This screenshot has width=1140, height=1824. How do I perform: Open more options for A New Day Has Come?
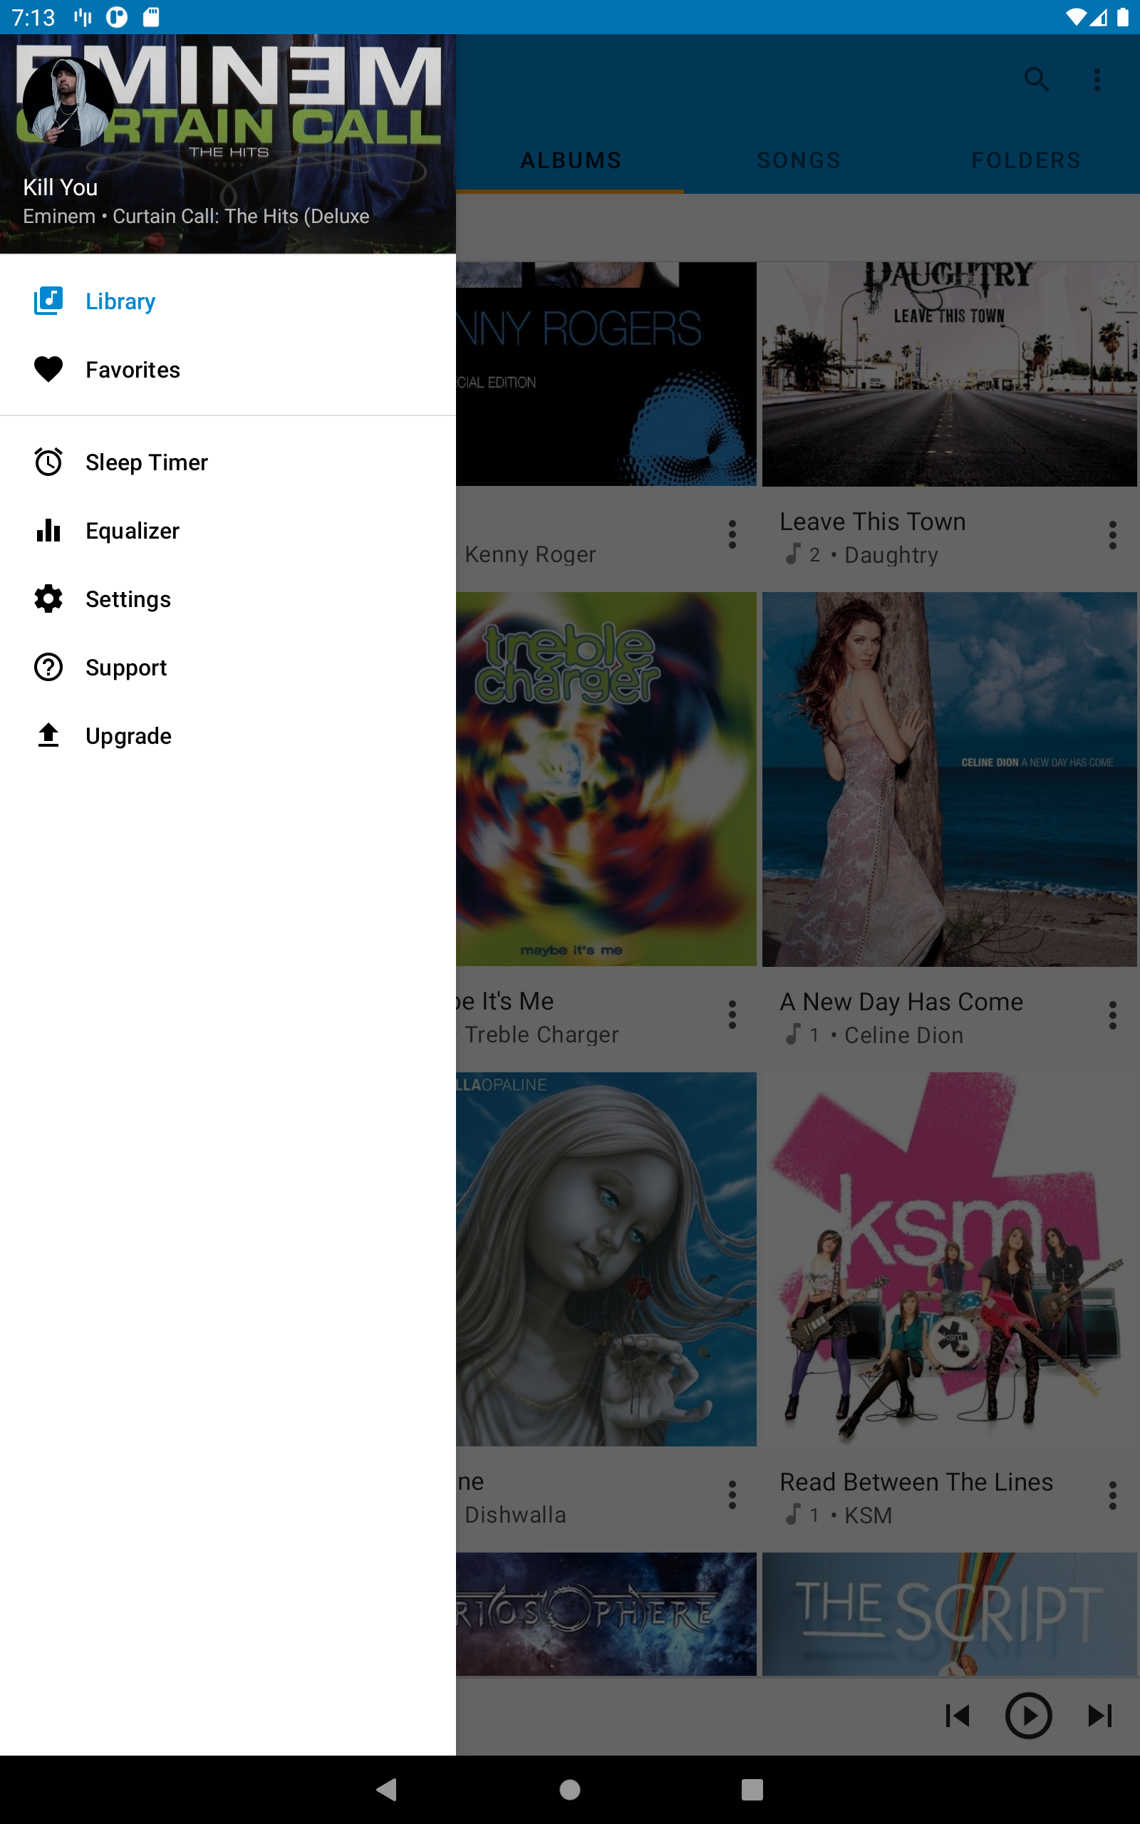tap(1112, 1015)
